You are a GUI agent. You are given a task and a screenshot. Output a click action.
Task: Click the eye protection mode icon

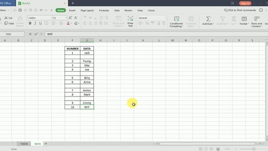(218, 149)
